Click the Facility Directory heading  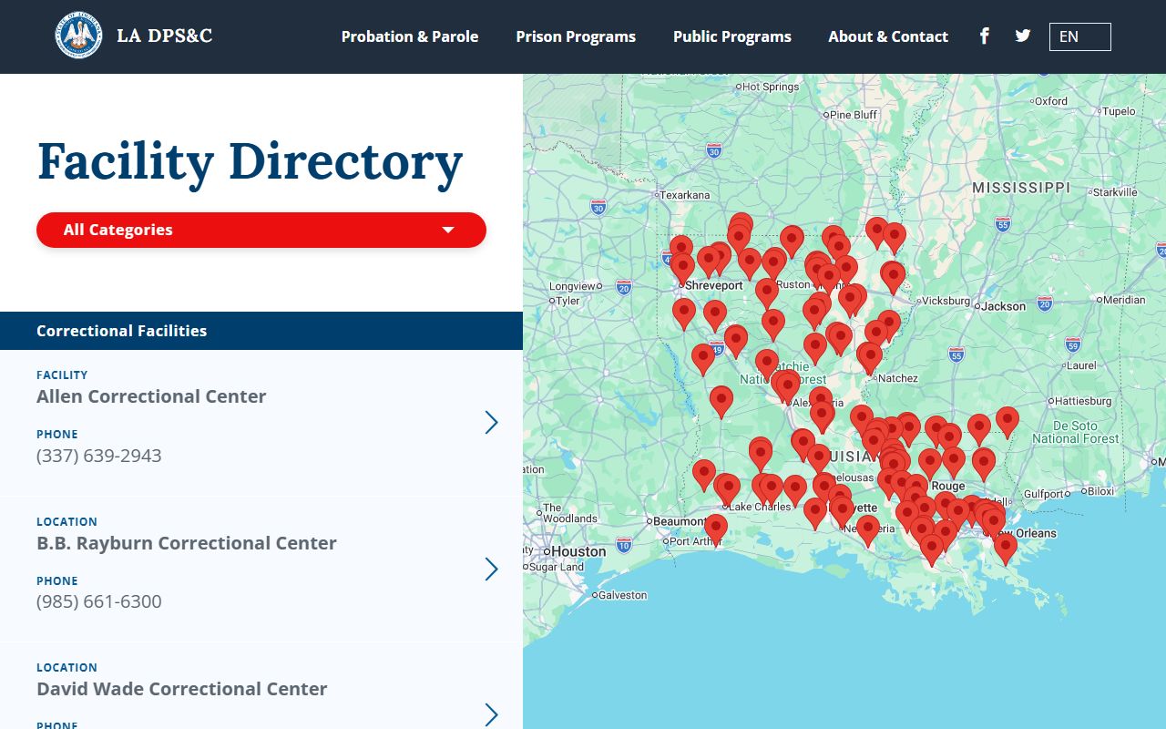point(251,161)
